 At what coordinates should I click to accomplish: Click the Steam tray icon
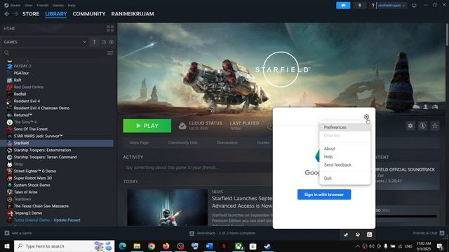[x=346, y=234]
